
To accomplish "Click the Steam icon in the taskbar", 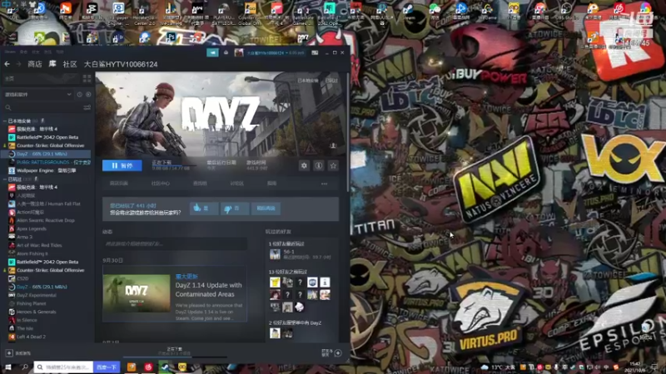I will [164, 367].
